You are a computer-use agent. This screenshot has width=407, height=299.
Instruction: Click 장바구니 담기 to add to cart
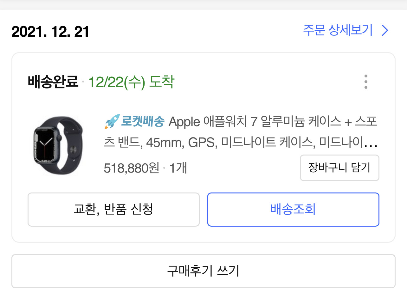pyautogui.click(x=339, y=168)
